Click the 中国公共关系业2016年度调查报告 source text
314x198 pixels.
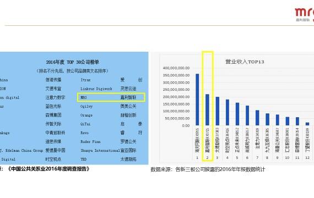point(48,169)
